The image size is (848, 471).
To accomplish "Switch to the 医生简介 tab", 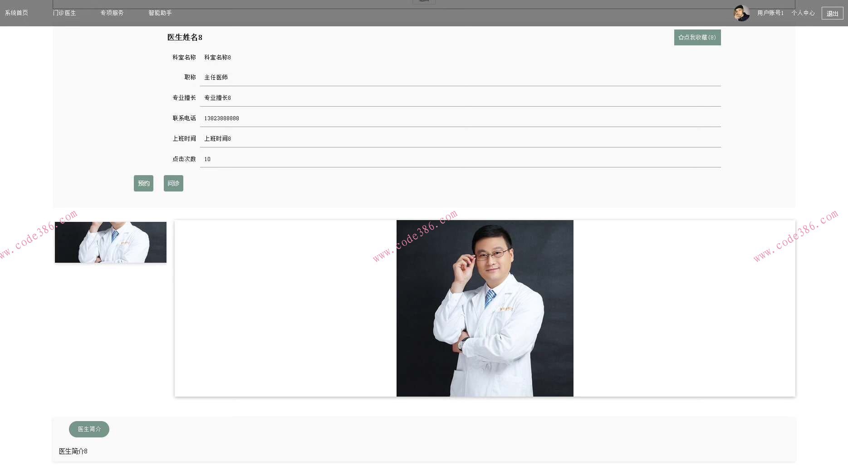I will click(x=89, y=429).
